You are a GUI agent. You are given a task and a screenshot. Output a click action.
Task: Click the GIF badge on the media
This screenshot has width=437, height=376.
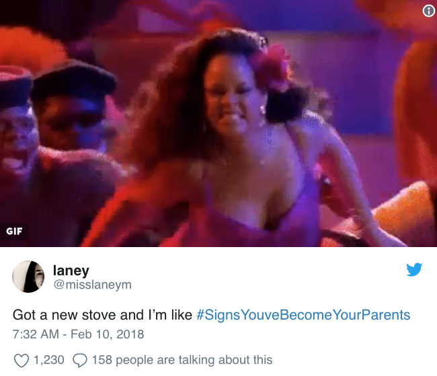pos(14,231)
